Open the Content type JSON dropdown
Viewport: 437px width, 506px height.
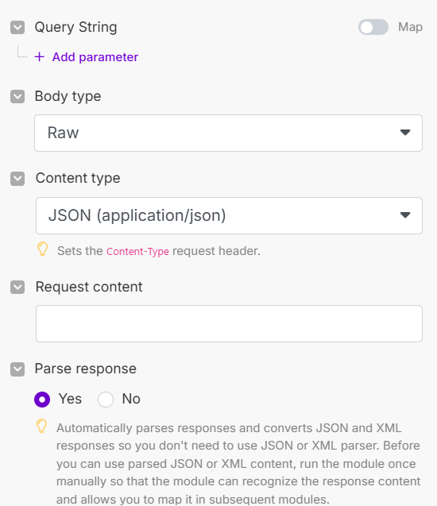(229, 215)
